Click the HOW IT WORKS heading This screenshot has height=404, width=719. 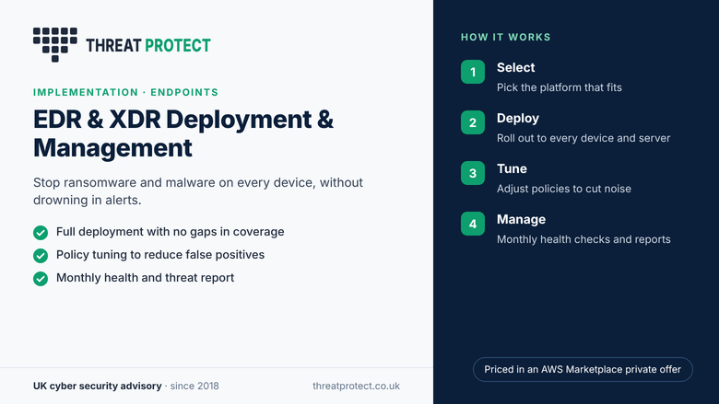tap(505, 37)
